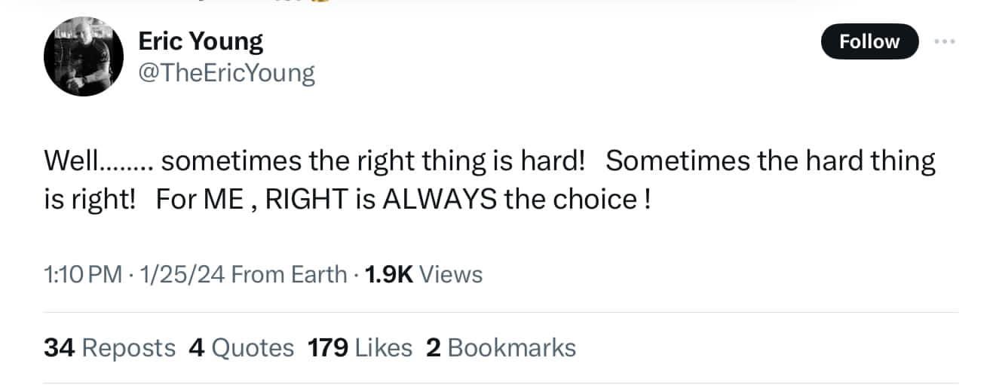Open the More options three-dot menu
Screen dimensions: 996x385
coord(944,41)
